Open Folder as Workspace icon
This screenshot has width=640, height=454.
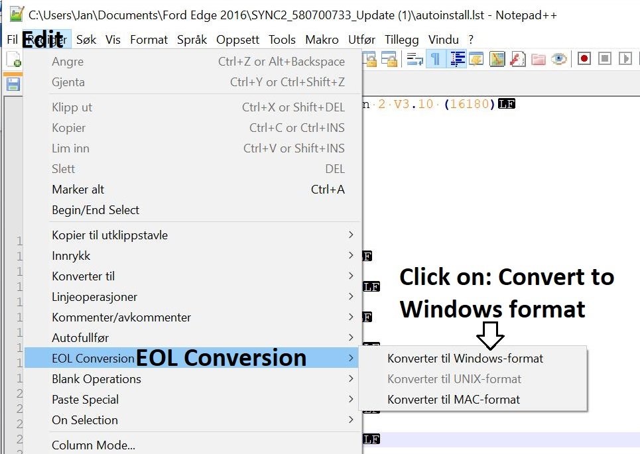point(539,60)
